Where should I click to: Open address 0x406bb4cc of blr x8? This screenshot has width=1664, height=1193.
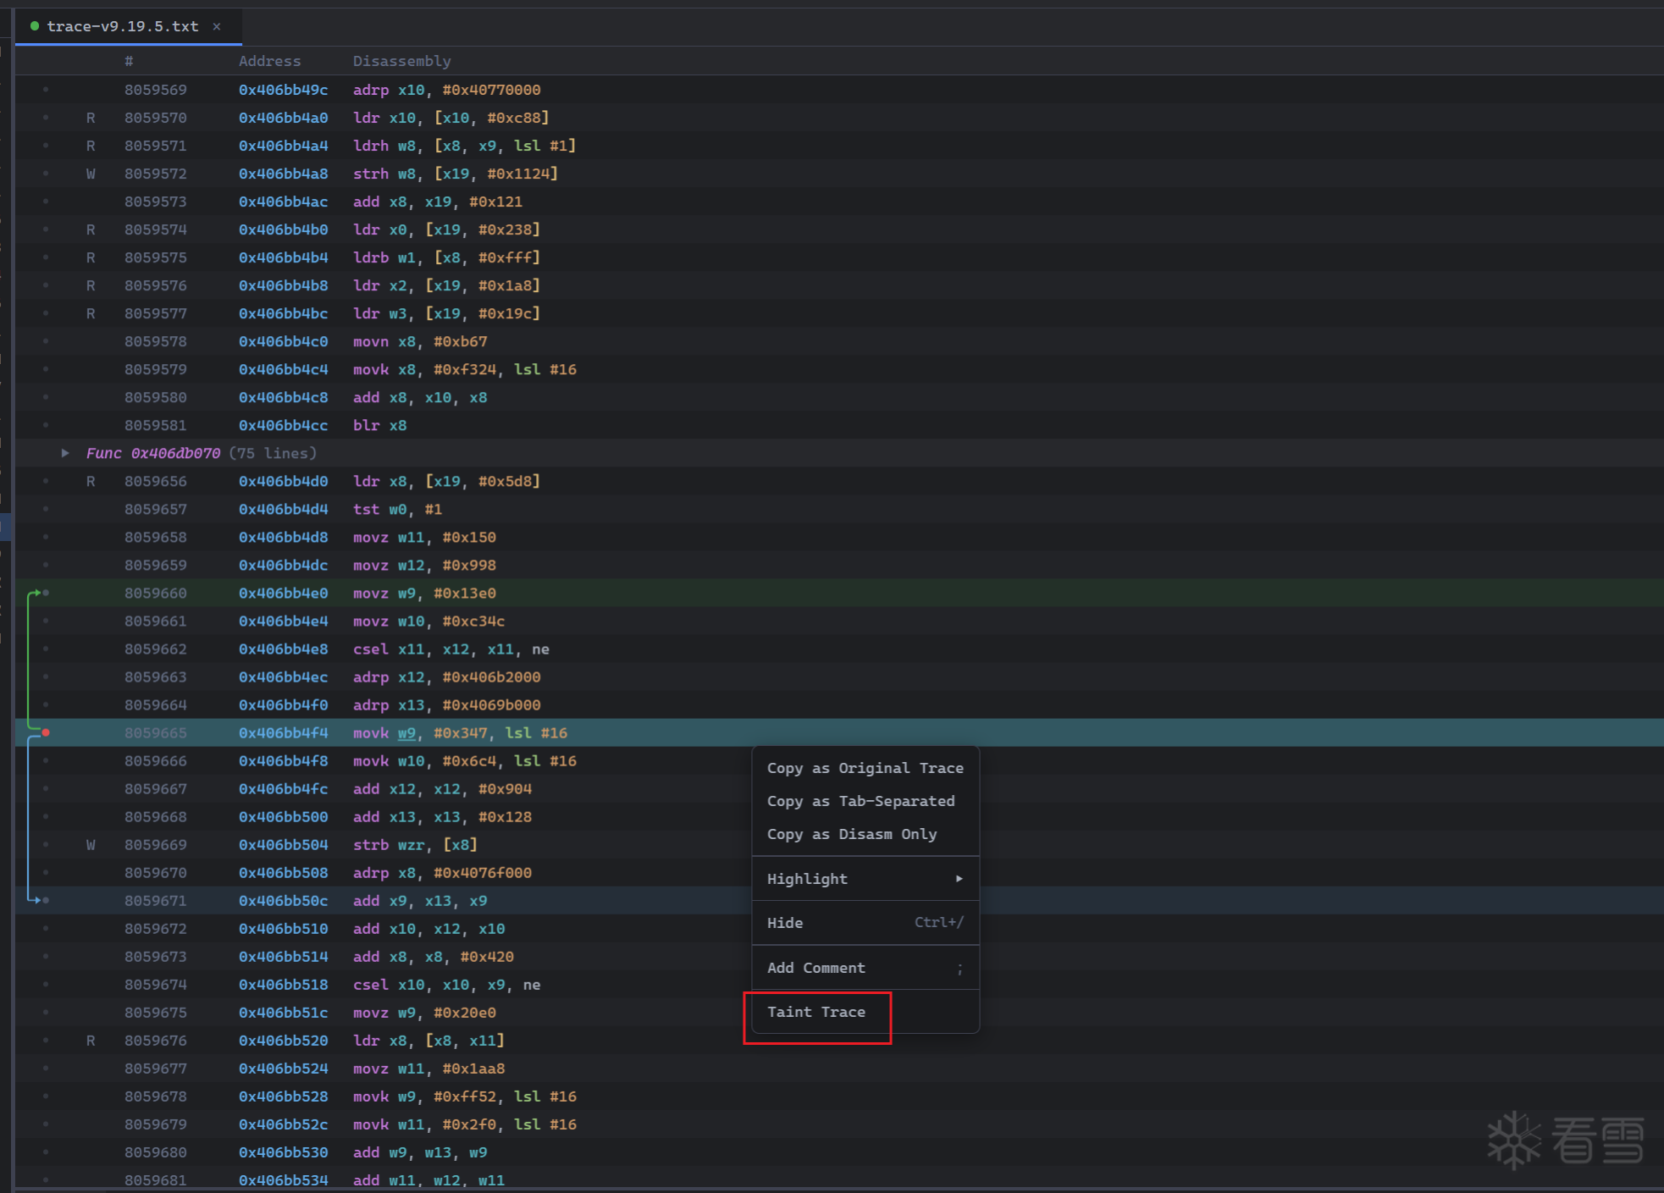(x=283, y=425)
